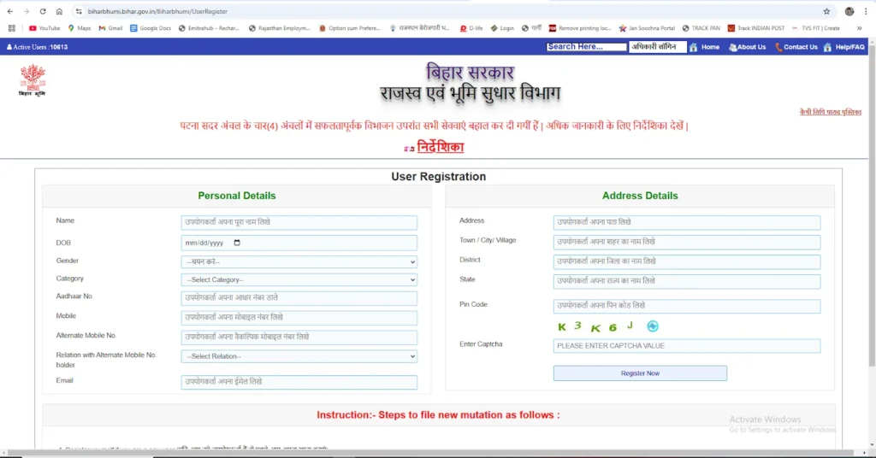Go to Home in the top menu
Image resolution: width=876 pixels, height=458 pixels.
705,47
